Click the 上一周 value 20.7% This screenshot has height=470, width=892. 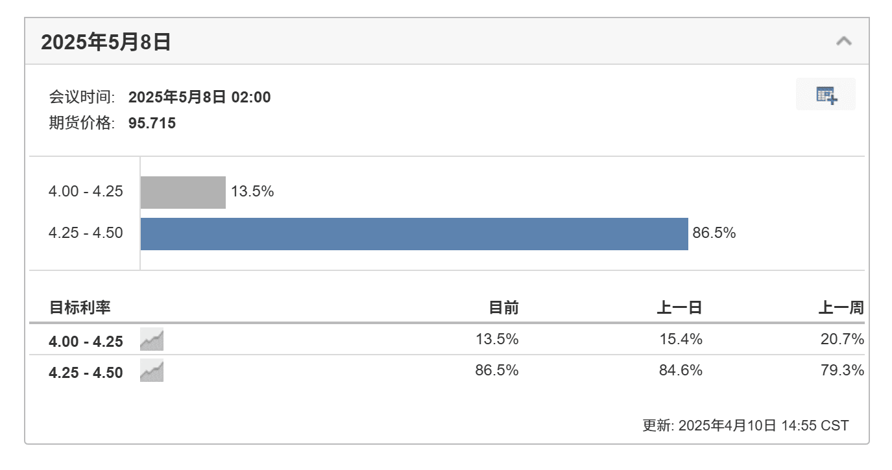tap(842, 339)
